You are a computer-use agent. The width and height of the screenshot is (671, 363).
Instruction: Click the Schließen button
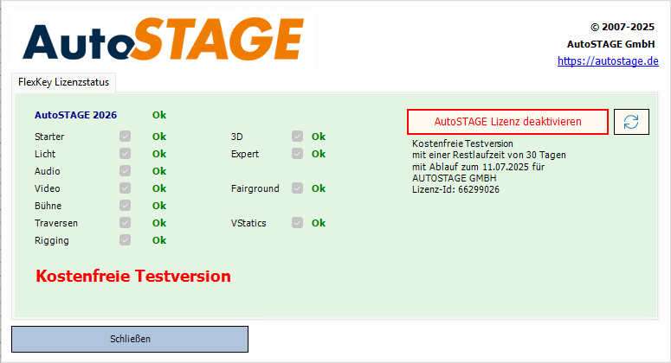click(130, 339)
